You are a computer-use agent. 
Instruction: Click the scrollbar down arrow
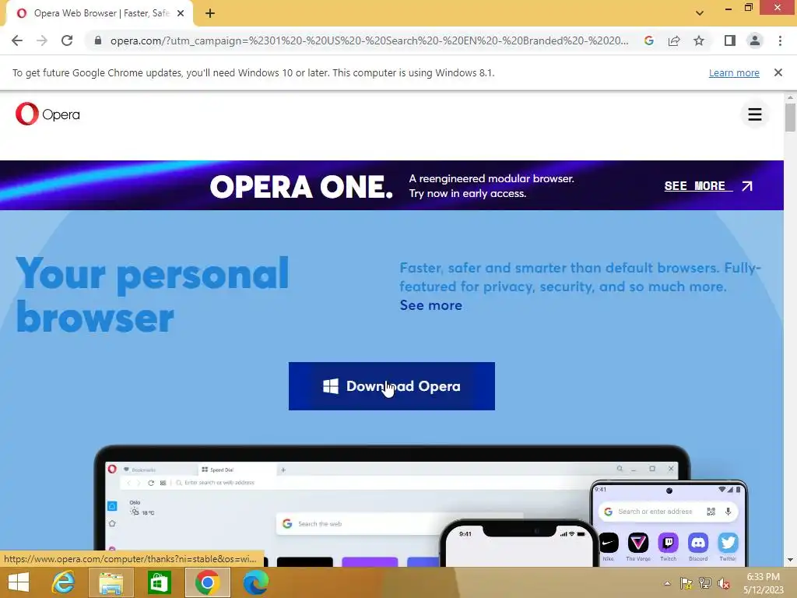790,560
